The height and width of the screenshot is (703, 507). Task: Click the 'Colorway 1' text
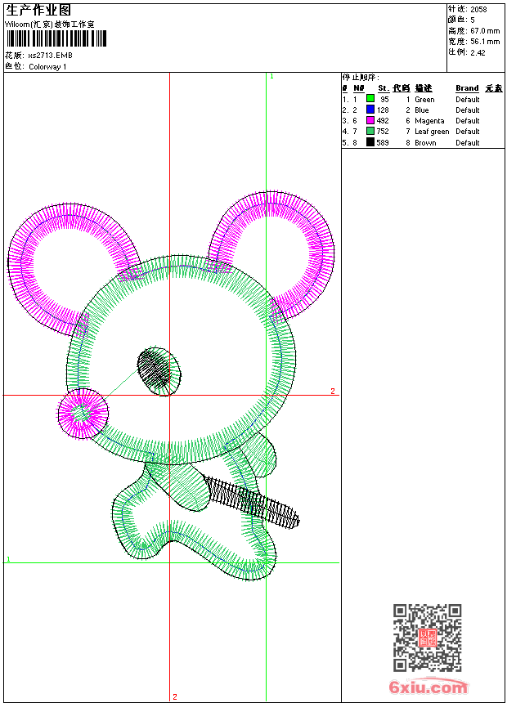click(47, 67)
